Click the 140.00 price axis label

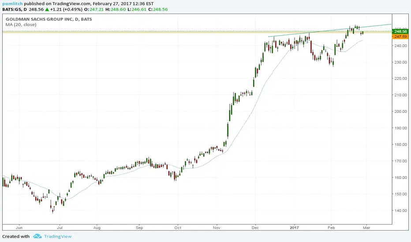click(400, 210)
